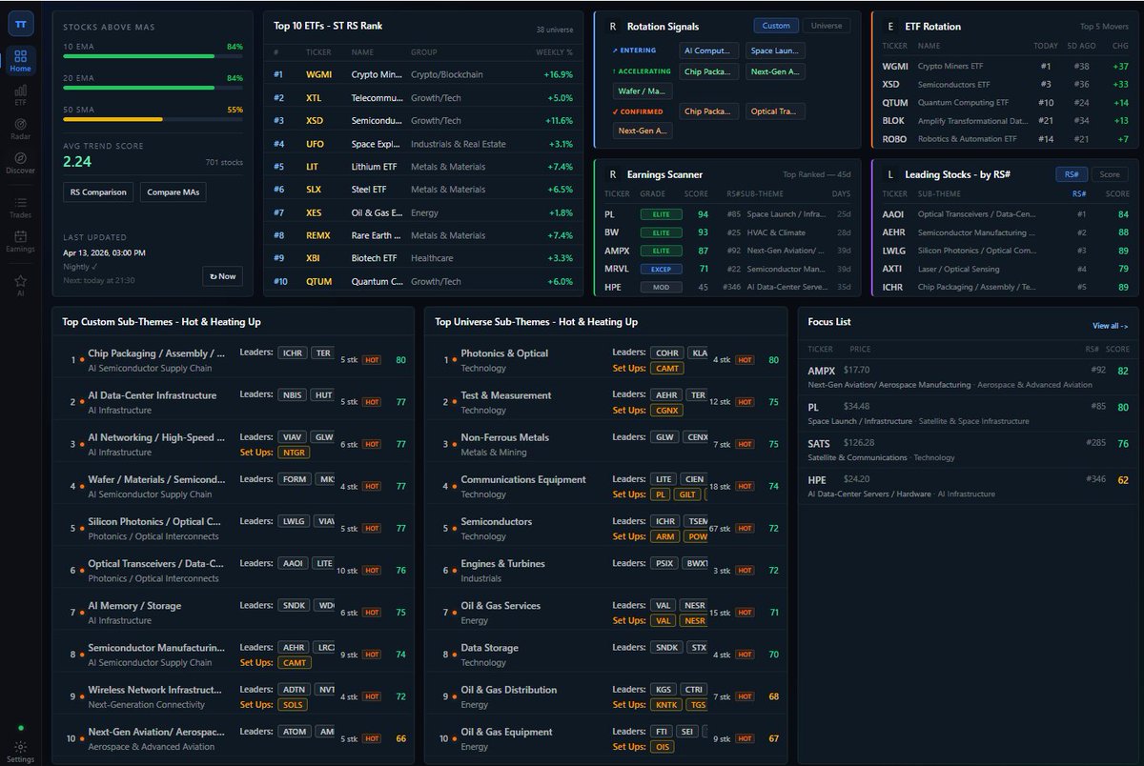
Task: Switch rotation signals to Universe
Action: pyautogui.click(x=826, y=26)
